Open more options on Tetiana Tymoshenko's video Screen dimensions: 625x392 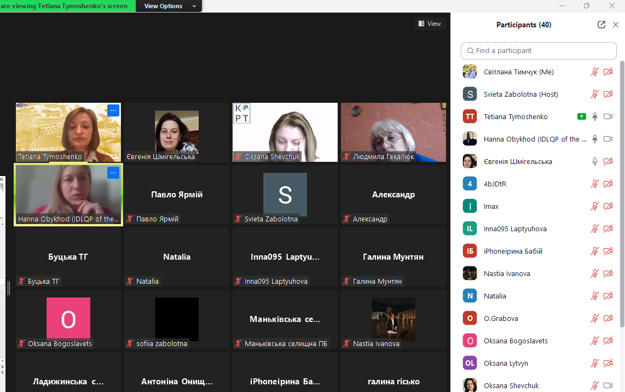click(113, 110)
